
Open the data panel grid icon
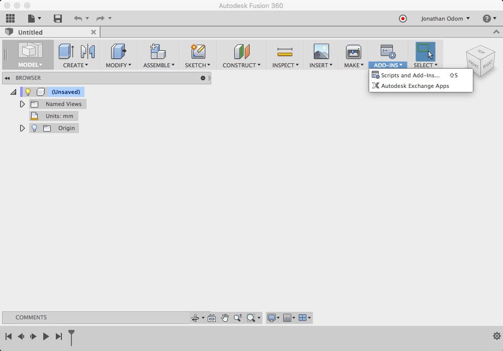[10, 18]
